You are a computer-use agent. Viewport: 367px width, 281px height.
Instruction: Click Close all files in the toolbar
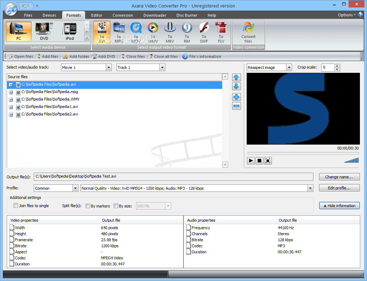(163, 56)
